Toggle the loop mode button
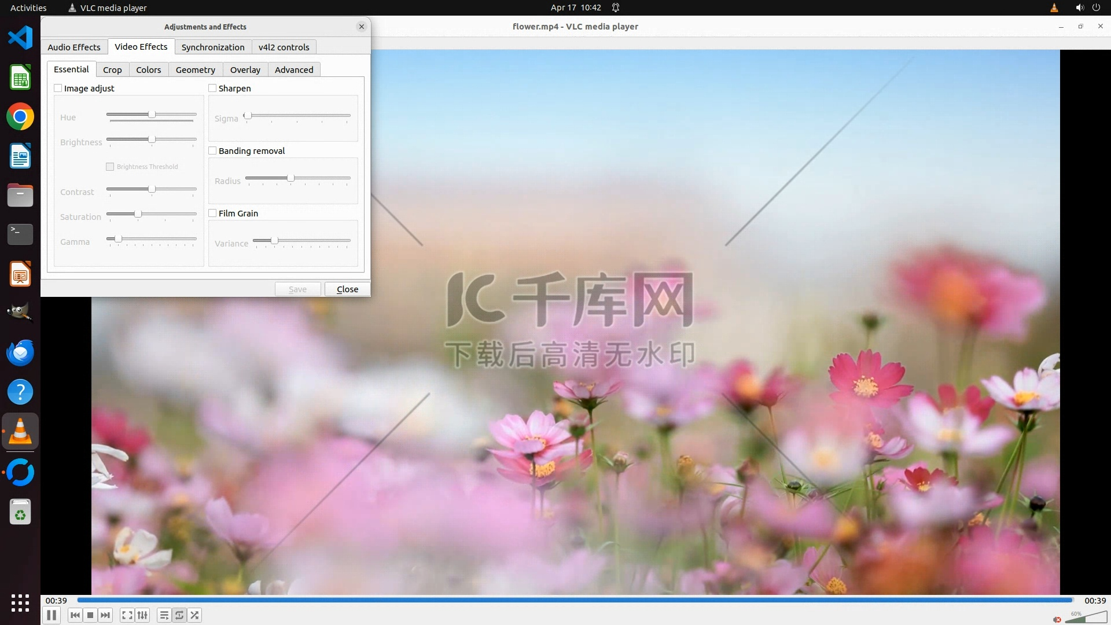The width and height of the screenshot is (1111, 625). [x=179, y=615]
